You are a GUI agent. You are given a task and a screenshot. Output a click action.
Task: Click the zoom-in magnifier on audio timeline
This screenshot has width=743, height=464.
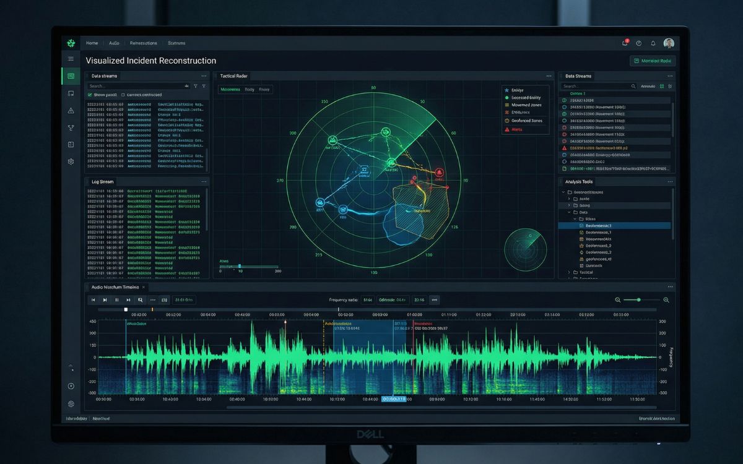pos(666,300)
